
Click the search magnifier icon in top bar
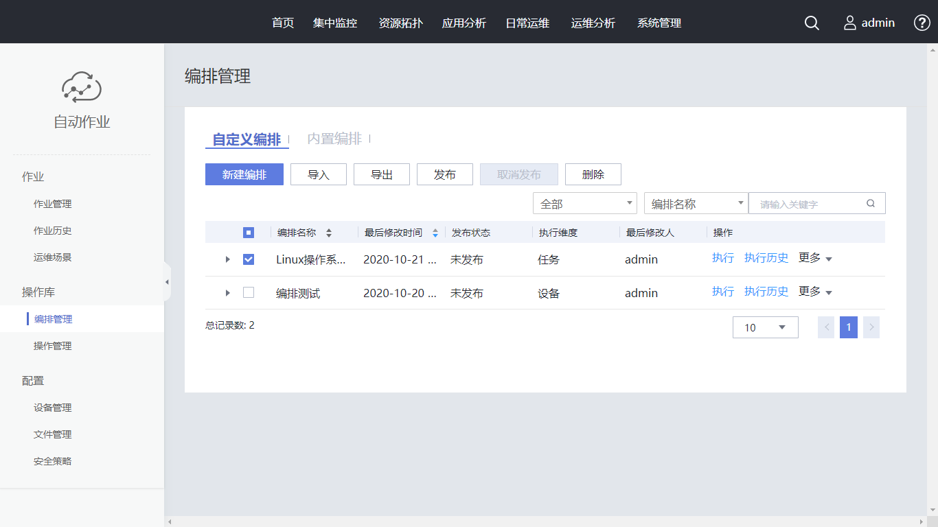812,23
